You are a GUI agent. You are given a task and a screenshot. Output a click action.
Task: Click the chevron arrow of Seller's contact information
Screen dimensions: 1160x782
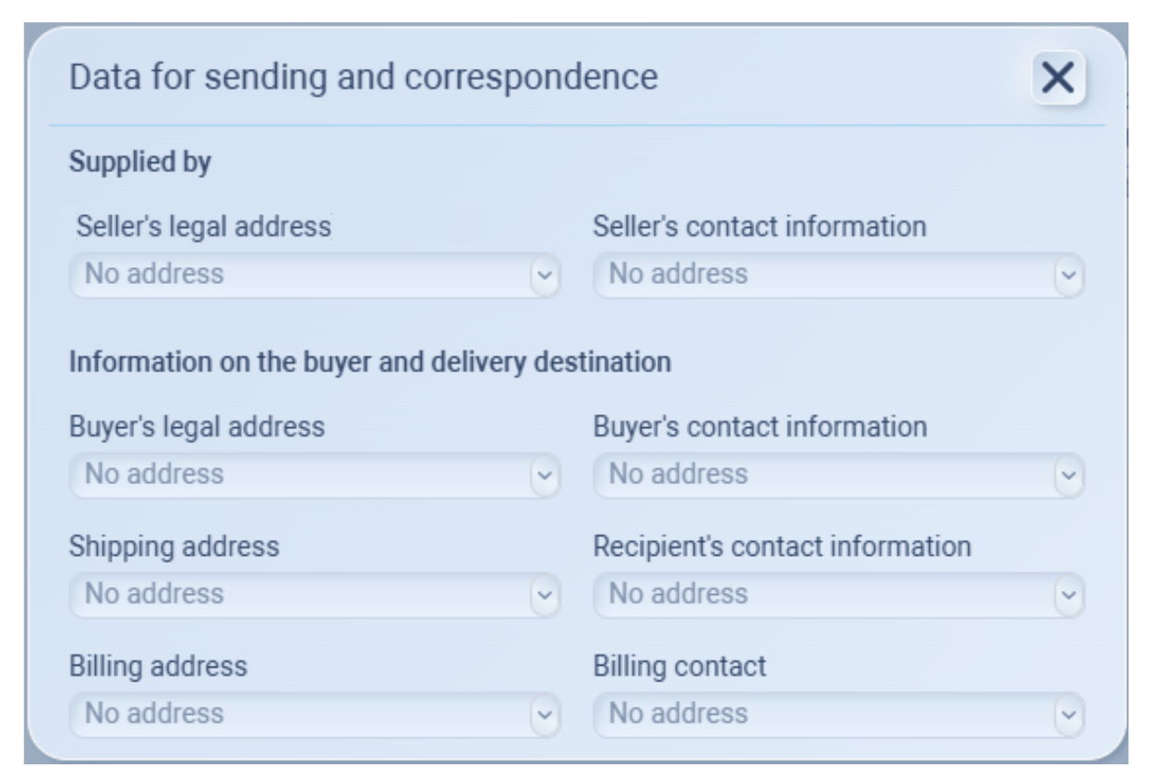click(1070, 276)
